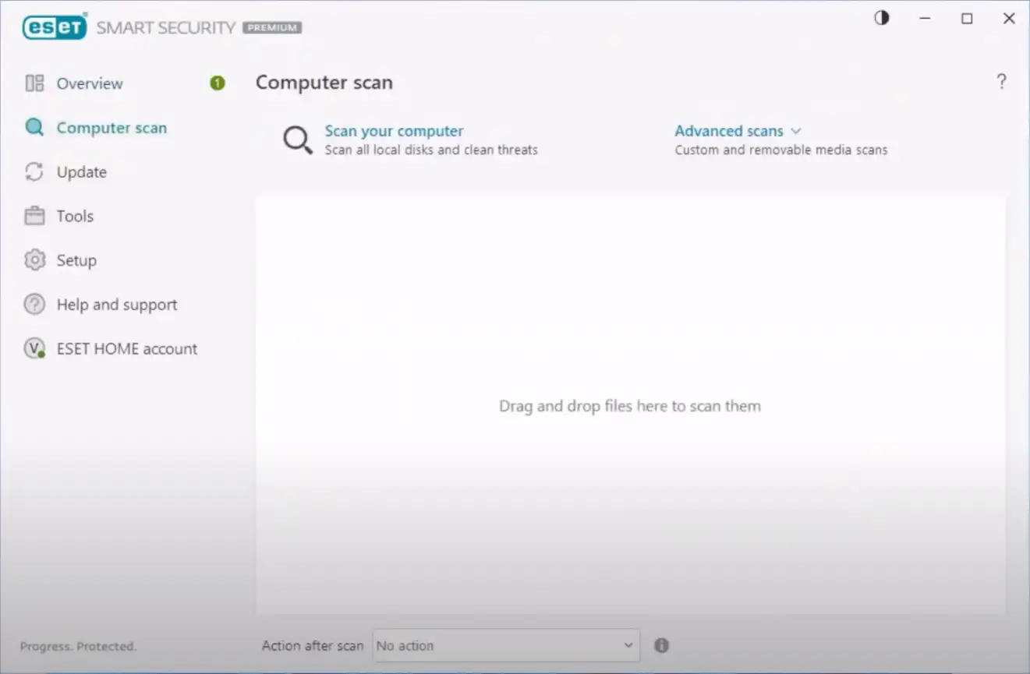Start a scan via Scan your computer link
This screenshot has height=674, width=1030.
click(x=394, y=131)
